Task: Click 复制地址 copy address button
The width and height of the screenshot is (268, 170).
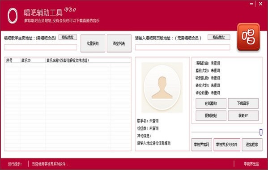Action: coord(211,116)
